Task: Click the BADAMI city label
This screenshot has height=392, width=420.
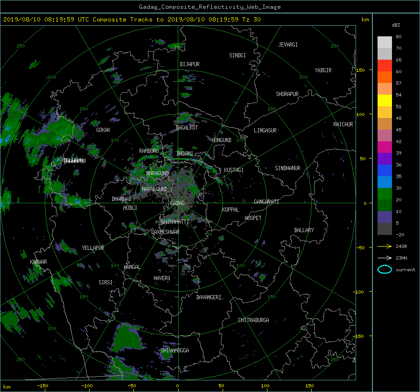Action: 185,154
